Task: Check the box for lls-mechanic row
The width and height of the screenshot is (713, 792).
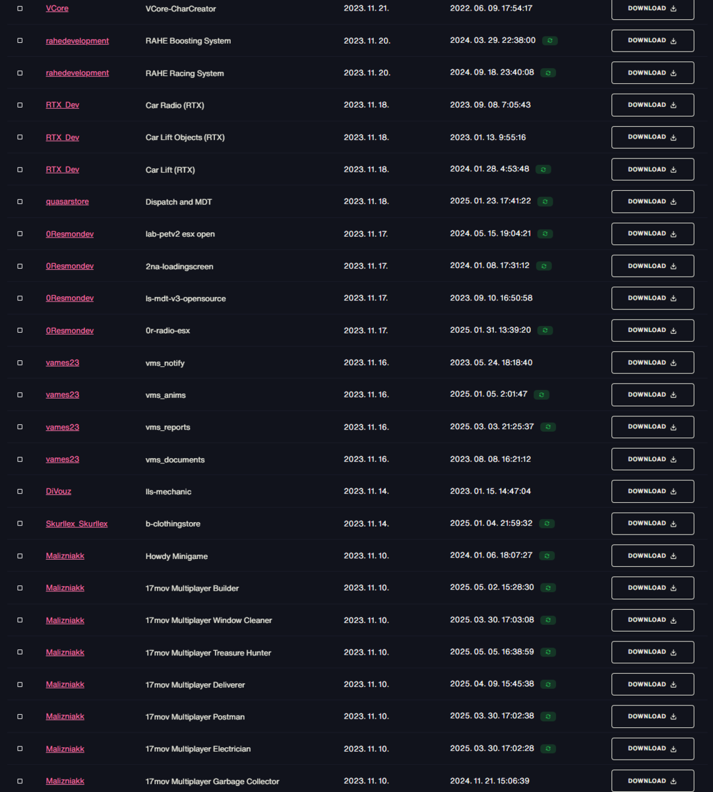Action: click(x=20, y=491)
